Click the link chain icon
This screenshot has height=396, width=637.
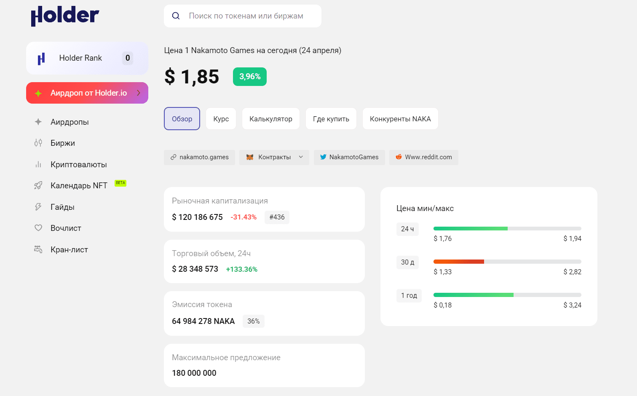pyautogui.click(x=173, y=157)
